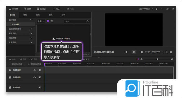Open the 主菜单 main menu
The width and height of the screenshot is (182, 98).
click(13, 9)
